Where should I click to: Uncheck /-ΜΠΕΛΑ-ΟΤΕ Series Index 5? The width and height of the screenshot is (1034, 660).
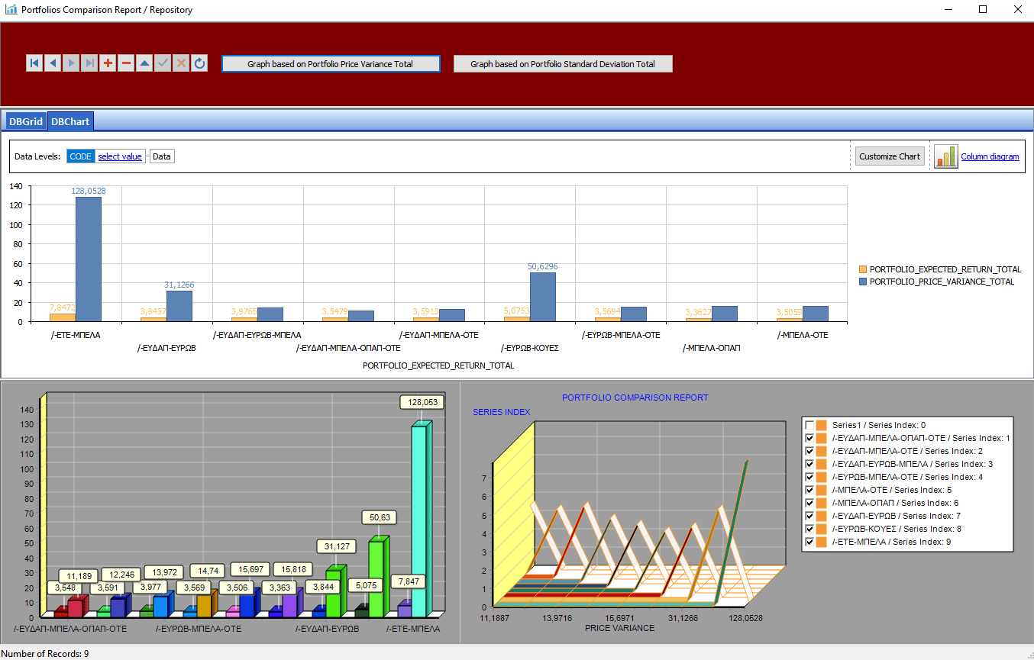809,490
